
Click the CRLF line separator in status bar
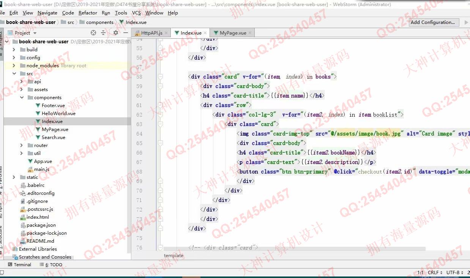[435, 273]
